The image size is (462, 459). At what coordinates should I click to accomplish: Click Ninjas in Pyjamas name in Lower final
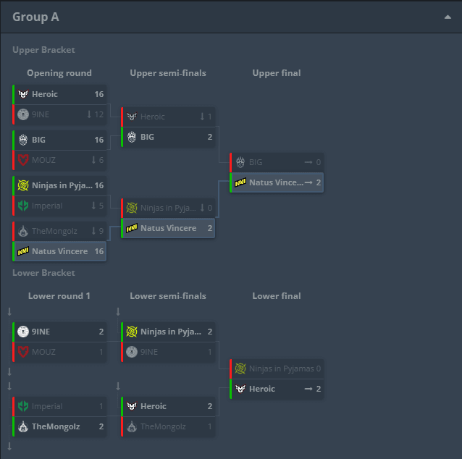click(x=282, y=369)
